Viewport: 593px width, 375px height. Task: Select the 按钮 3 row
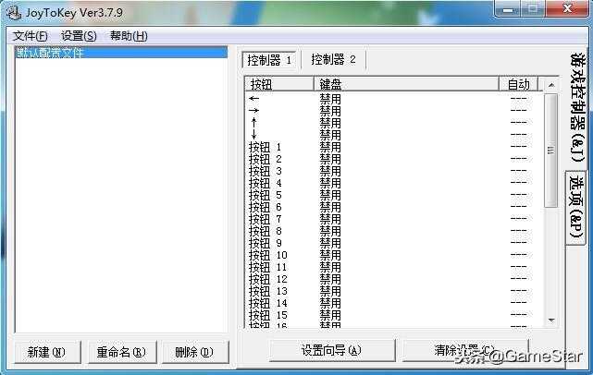pyautogui.click(x=394, y=171)
